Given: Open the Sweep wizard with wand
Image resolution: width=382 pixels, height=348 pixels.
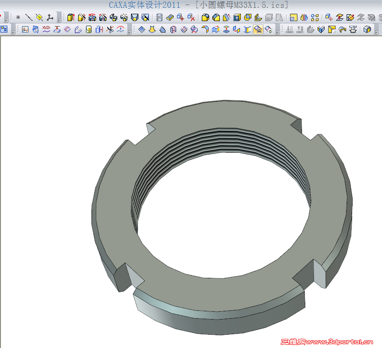Looking at the screenshot, I should pos(124,17).
